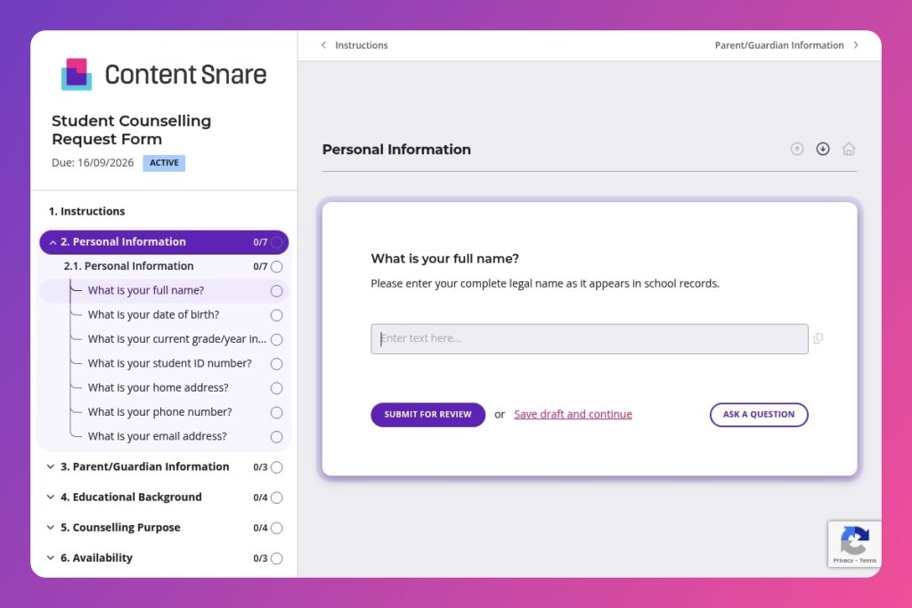This screenshot has height=608, width=912.
Task: Click the 'Due: 16/09/2026' text
Action: 93,163
